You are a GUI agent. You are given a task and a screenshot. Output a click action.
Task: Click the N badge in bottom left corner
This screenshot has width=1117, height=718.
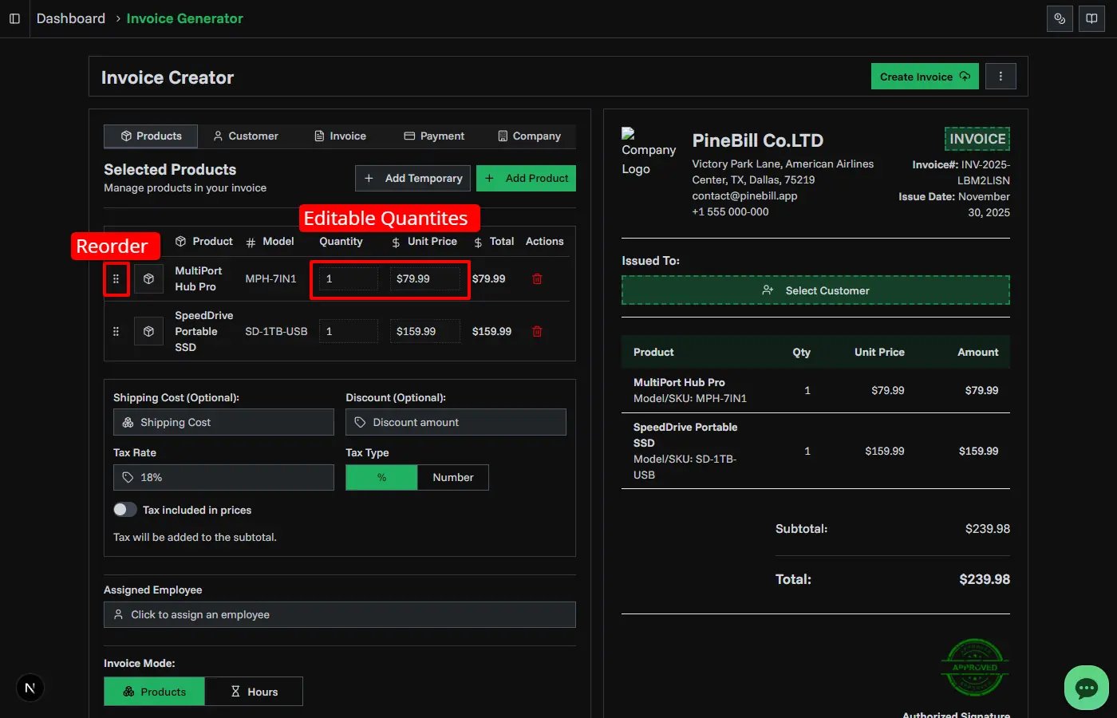30,687
